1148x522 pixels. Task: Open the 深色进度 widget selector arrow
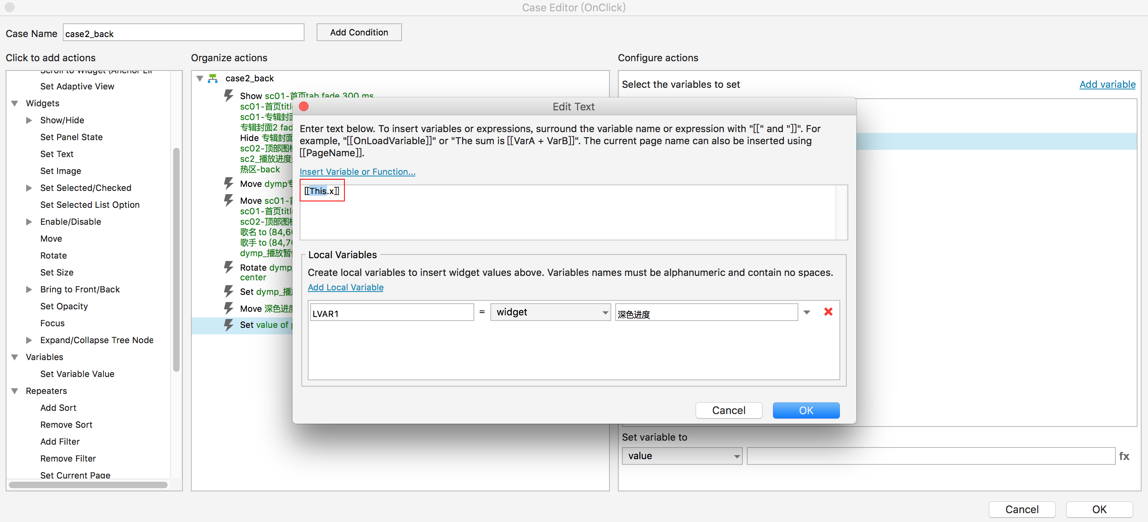[807, 312]
